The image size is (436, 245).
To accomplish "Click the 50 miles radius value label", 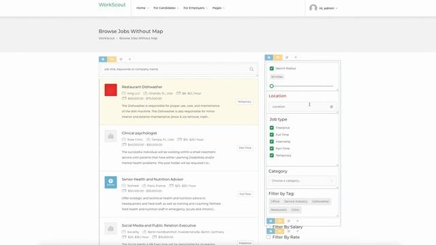I will (x=277, y=77).
